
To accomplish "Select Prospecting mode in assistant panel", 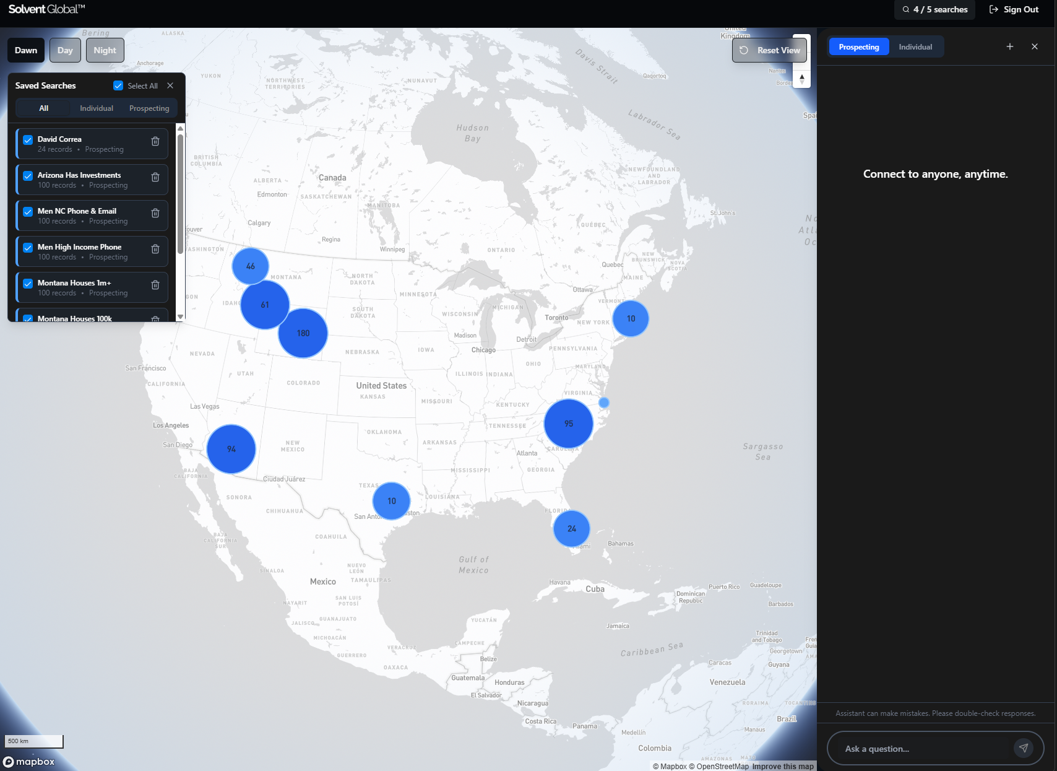I will pos(859,47).
